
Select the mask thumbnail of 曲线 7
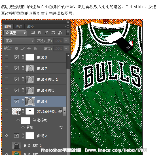30,68
